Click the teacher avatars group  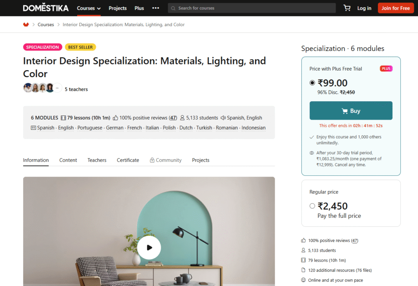tap(39, 88)
